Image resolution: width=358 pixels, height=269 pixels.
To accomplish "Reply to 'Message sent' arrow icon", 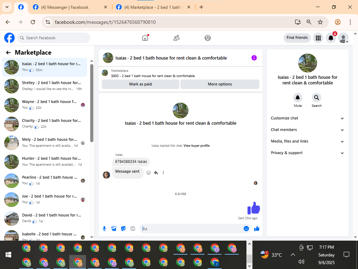I will [156, 173].
